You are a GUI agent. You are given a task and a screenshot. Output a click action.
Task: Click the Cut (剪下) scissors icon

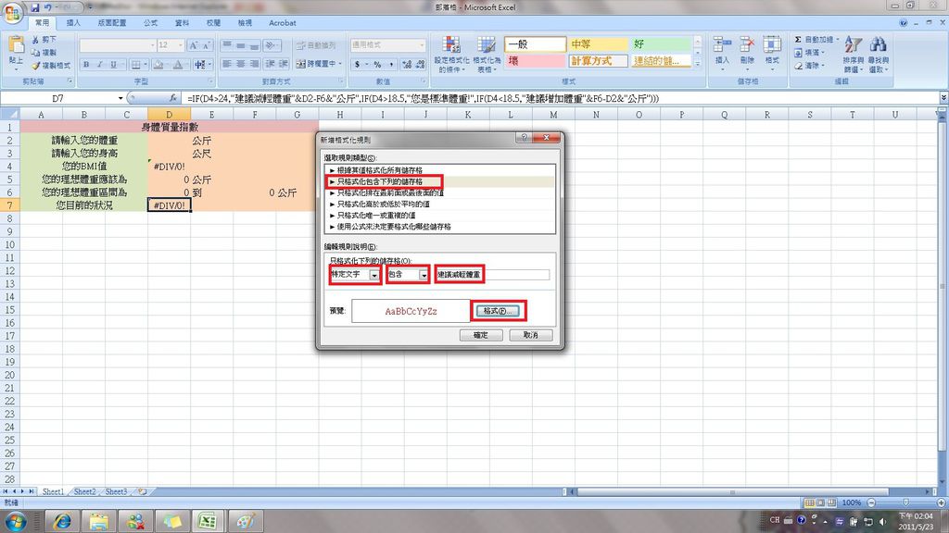[x=36, y=39]
